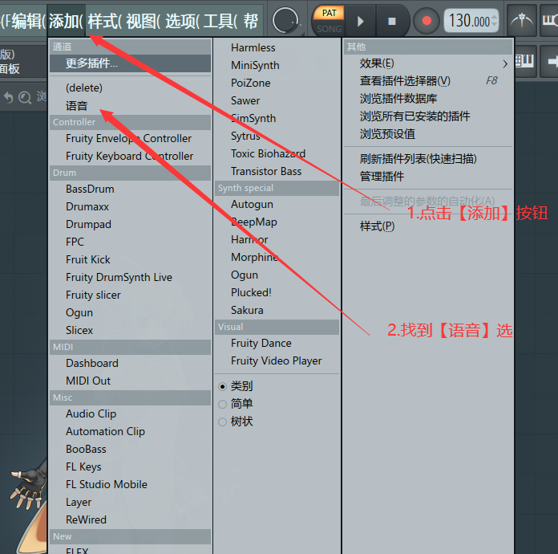
Task: Choose Fruity Envelope Controller
Action: click(x=130, y=138)
